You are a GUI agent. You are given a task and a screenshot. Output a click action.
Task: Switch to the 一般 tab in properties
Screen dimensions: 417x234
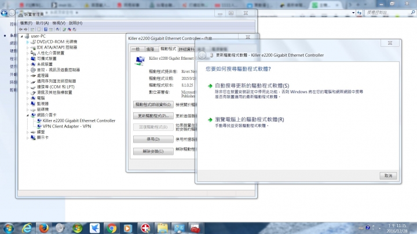pyautogui.click(x=136, y=49)
